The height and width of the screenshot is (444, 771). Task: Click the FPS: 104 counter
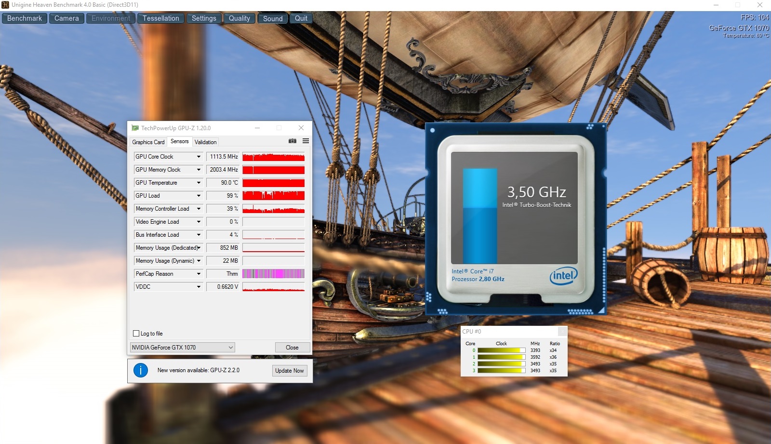click(755, 17)
